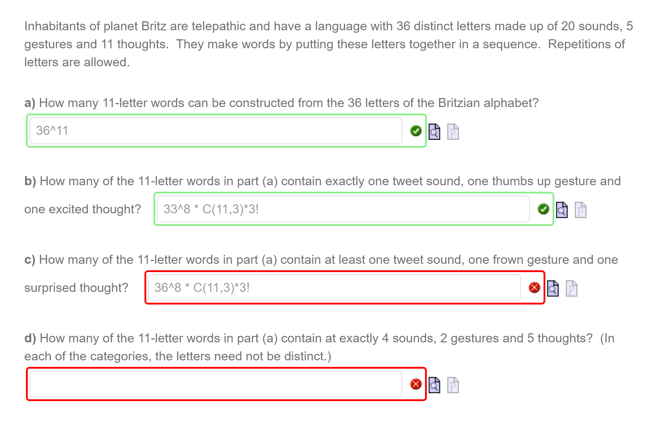Click the red X indicator for part c

pyautogui.click(x=534, y=288)
